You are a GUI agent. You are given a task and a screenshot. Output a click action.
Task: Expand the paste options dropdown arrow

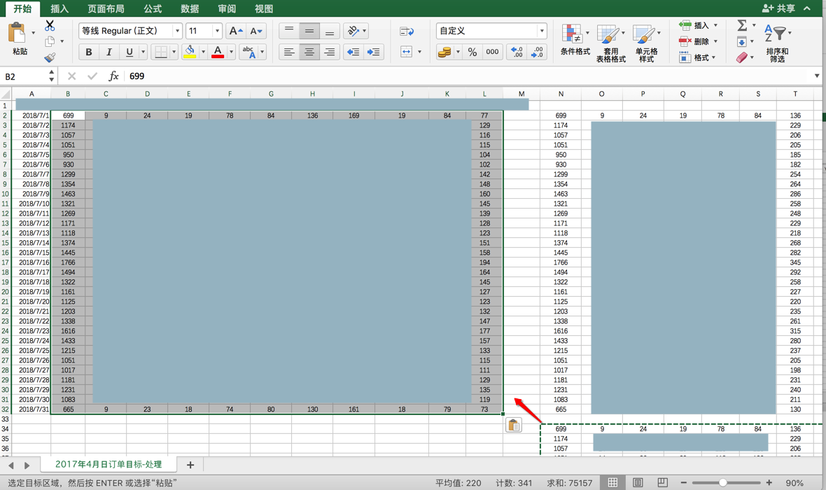[33, 33]
